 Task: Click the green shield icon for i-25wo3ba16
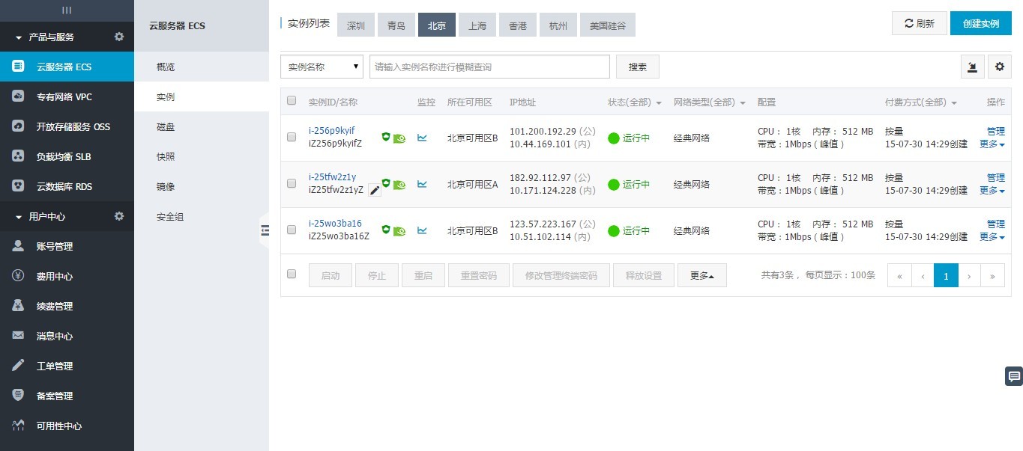pyautogui.click(x=386, y=230)
